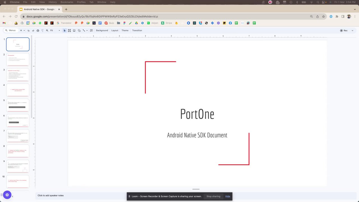Click the Undo arrow in Slides toolbar
The height and width of the screenshot is (202, 359).
[28, 30]
